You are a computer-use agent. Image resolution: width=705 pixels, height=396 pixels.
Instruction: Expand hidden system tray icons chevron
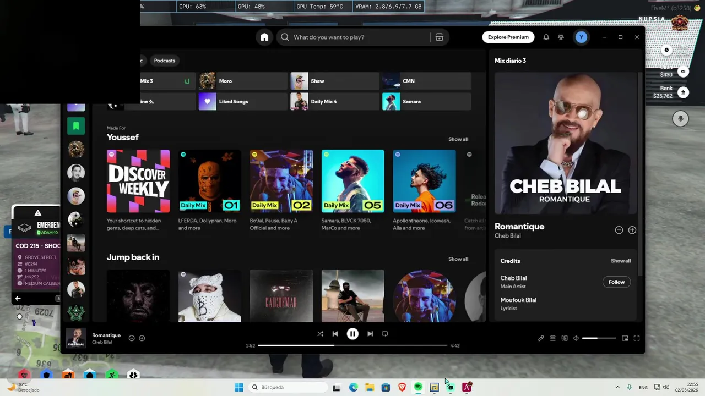[x=617, y=387]
